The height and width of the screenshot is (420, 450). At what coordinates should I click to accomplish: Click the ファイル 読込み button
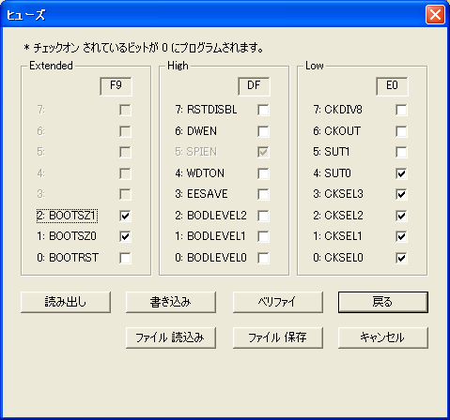click(171, 337)
